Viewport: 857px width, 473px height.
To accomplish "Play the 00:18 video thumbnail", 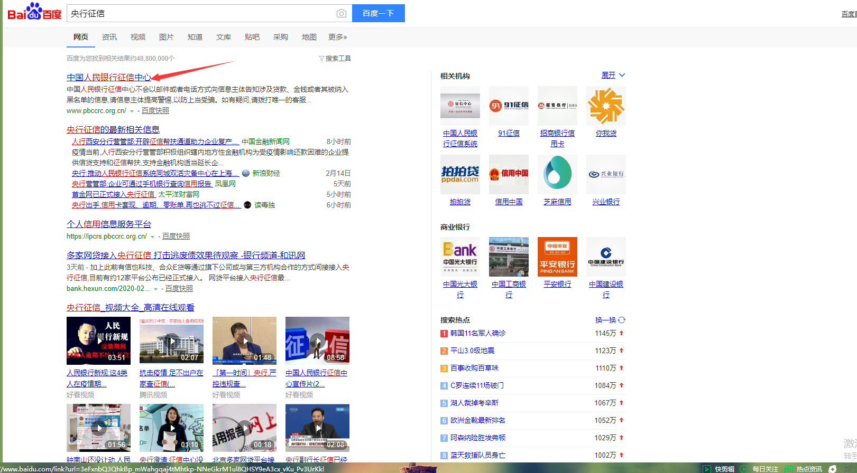I will 244,428.
